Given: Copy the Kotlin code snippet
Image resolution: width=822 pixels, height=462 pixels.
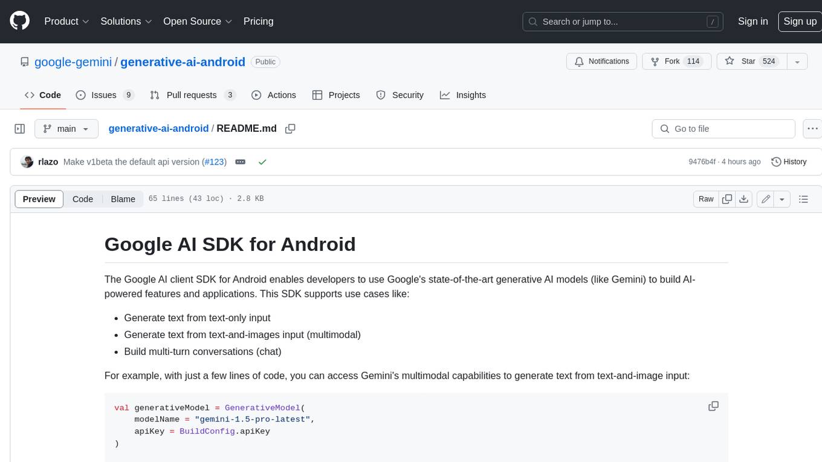Looking at the screenshot, I should pyautogui.click(x=713, y=406).
